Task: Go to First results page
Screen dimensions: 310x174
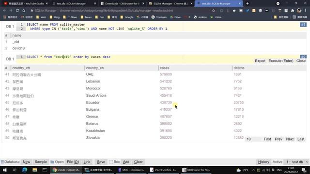Action: (267, 139)
